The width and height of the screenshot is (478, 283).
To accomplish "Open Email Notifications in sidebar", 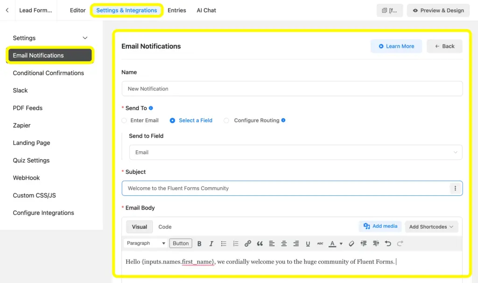I will [x=50, y=55].
